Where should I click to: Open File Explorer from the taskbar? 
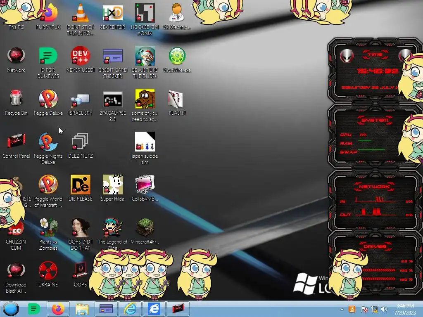(82, 309)
